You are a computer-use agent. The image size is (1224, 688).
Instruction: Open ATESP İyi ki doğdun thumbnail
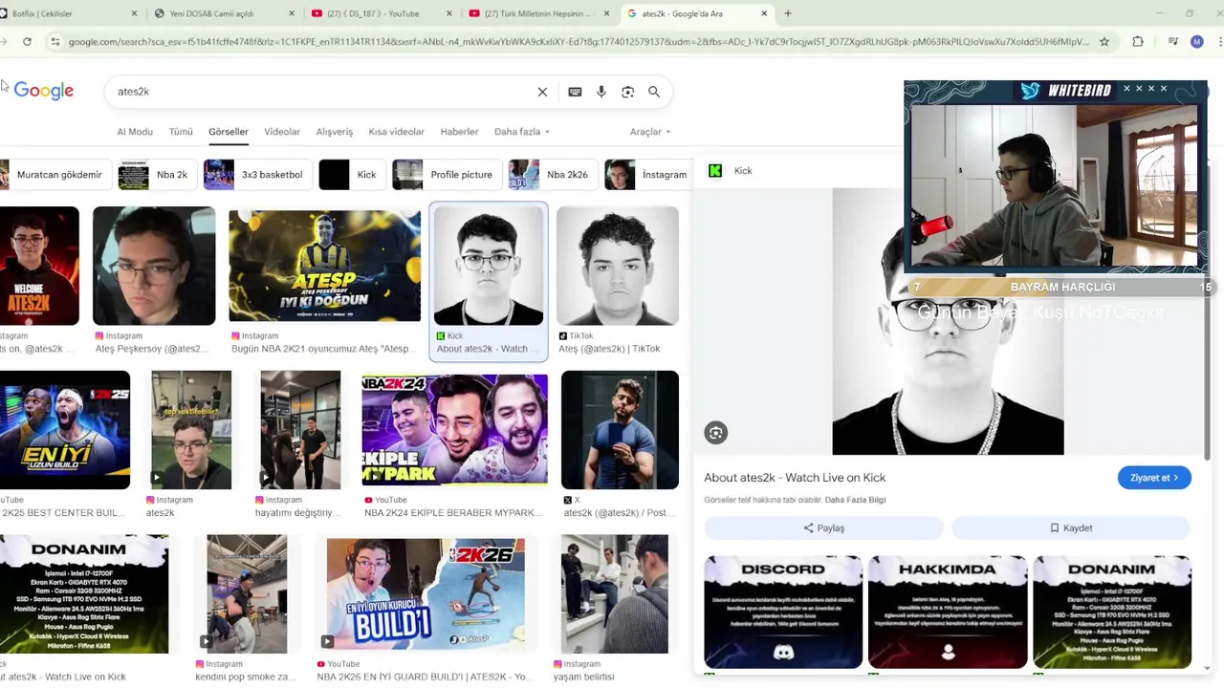pos(324,267)
